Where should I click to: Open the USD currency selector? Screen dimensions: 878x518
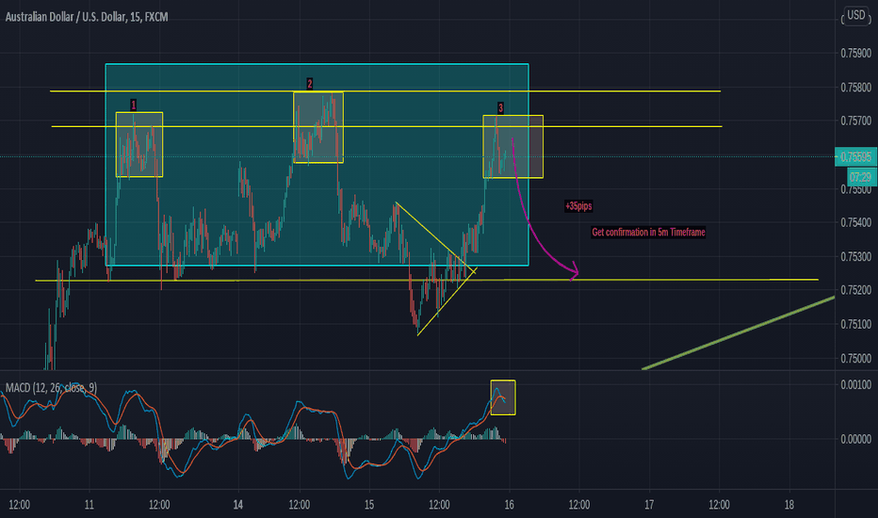point(855,15)
